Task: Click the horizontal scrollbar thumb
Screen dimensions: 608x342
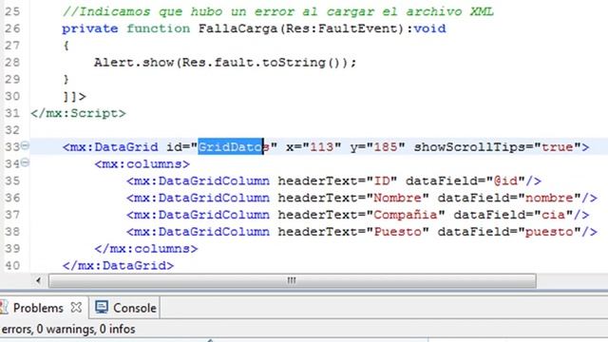Action: (292, 280)
